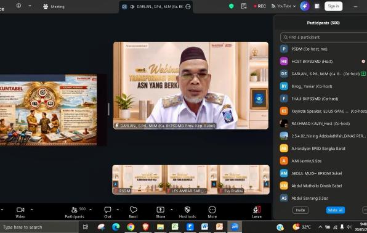
Task: Select the LES AMBAR SARI video thumbnail
Action: [x=192, y=179]
